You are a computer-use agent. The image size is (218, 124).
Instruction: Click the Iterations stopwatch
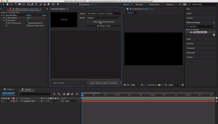point(6,20)
